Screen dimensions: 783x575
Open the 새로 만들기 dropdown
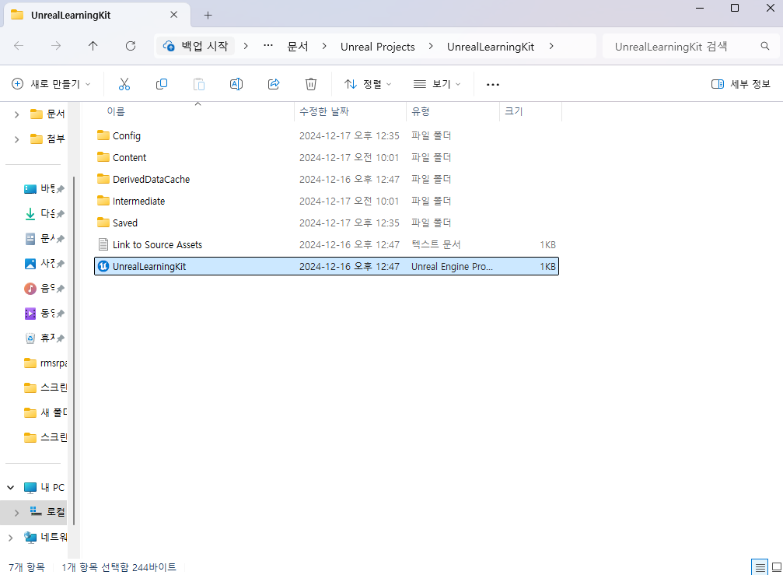pyautogui.click(x=51, y=84)
